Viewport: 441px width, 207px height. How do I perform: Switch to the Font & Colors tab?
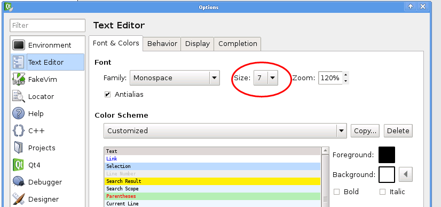[116, 43]
